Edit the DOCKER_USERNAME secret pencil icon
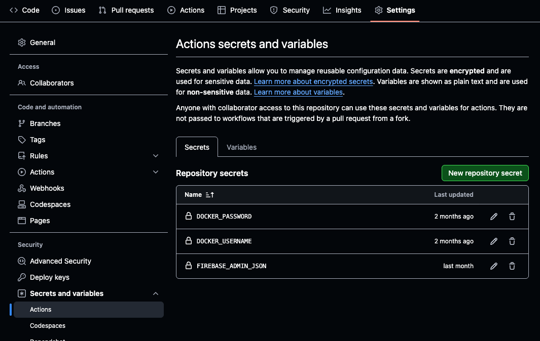Screen dimensions: 540x341 [x=494, y=241]
